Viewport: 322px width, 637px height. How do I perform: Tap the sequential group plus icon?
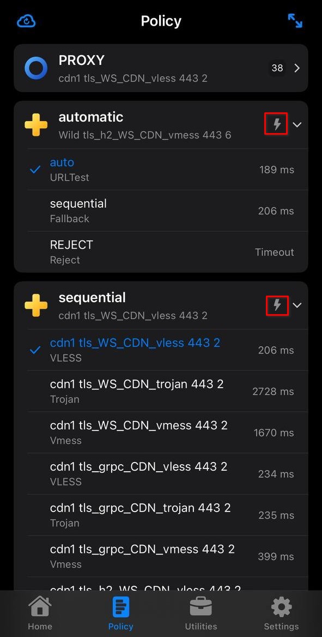pyautogui.click(x=35, y=305)
